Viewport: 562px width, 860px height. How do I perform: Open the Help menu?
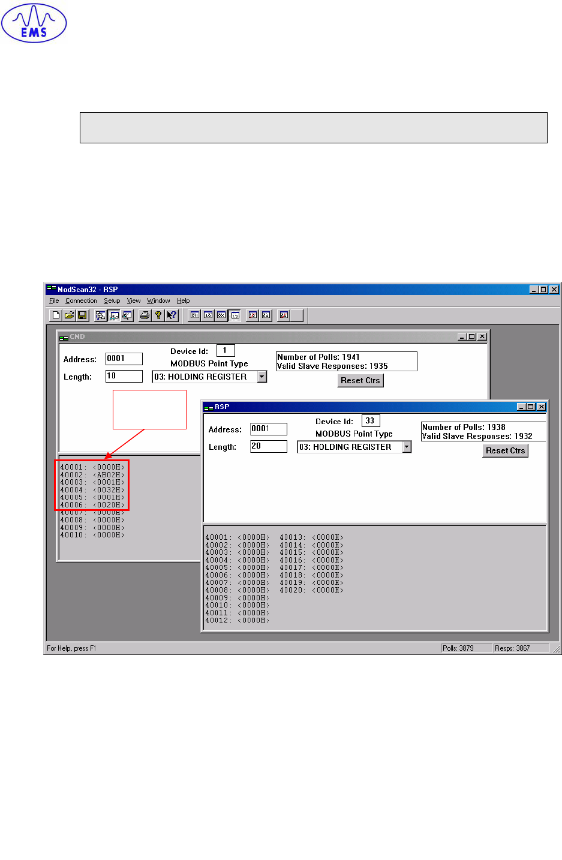pyautogui.click(x=183, y=300)
